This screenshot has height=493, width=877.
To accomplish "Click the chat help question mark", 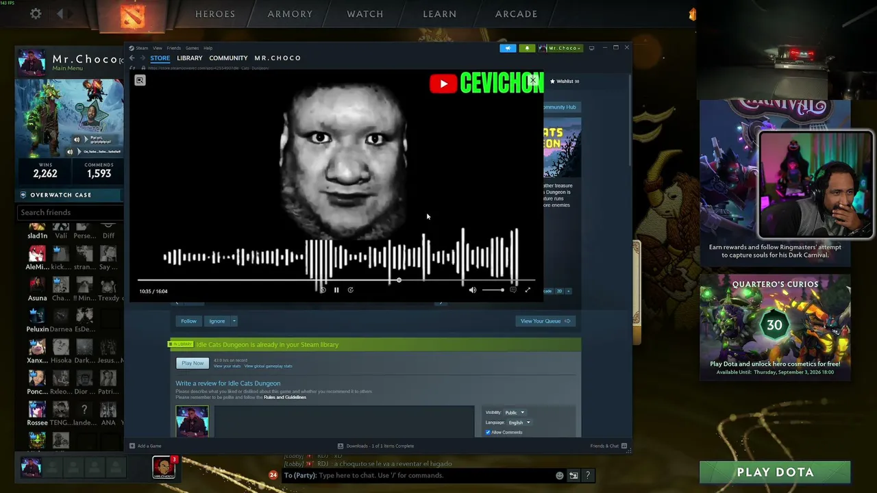I will pyautogui.click(x=588, y=475).
